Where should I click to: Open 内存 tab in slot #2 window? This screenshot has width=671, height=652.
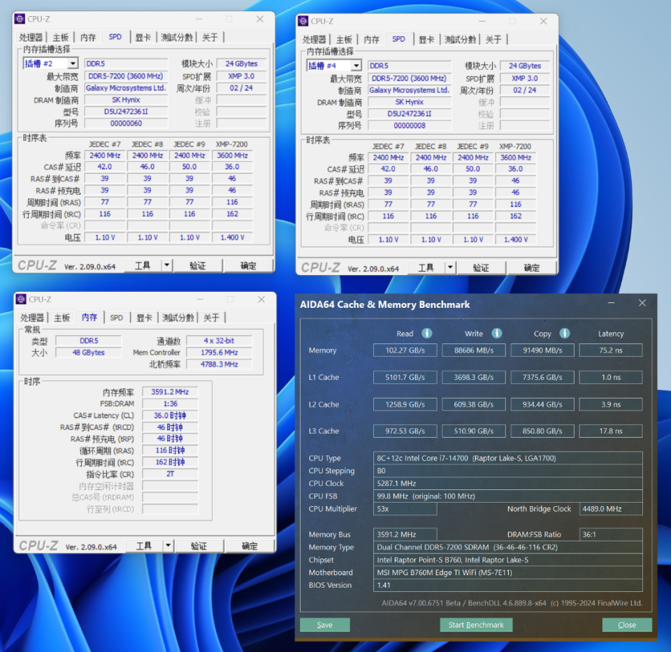(88, 38)
